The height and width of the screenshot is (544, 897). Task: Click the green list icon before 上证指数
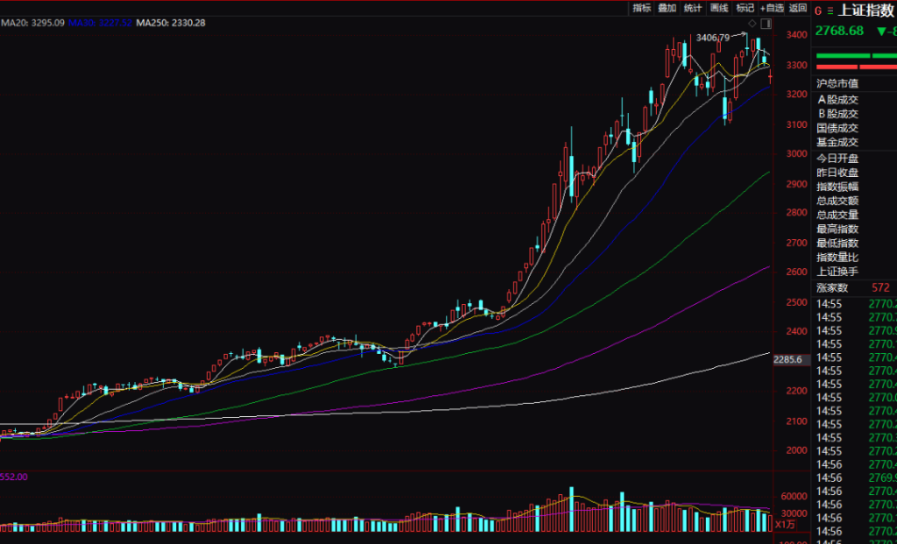click(x=830, y=11)
